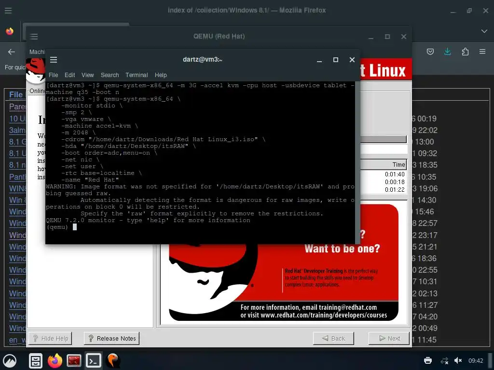
Task: Open the red application taskbar icon
Action: tap(74, 360)
